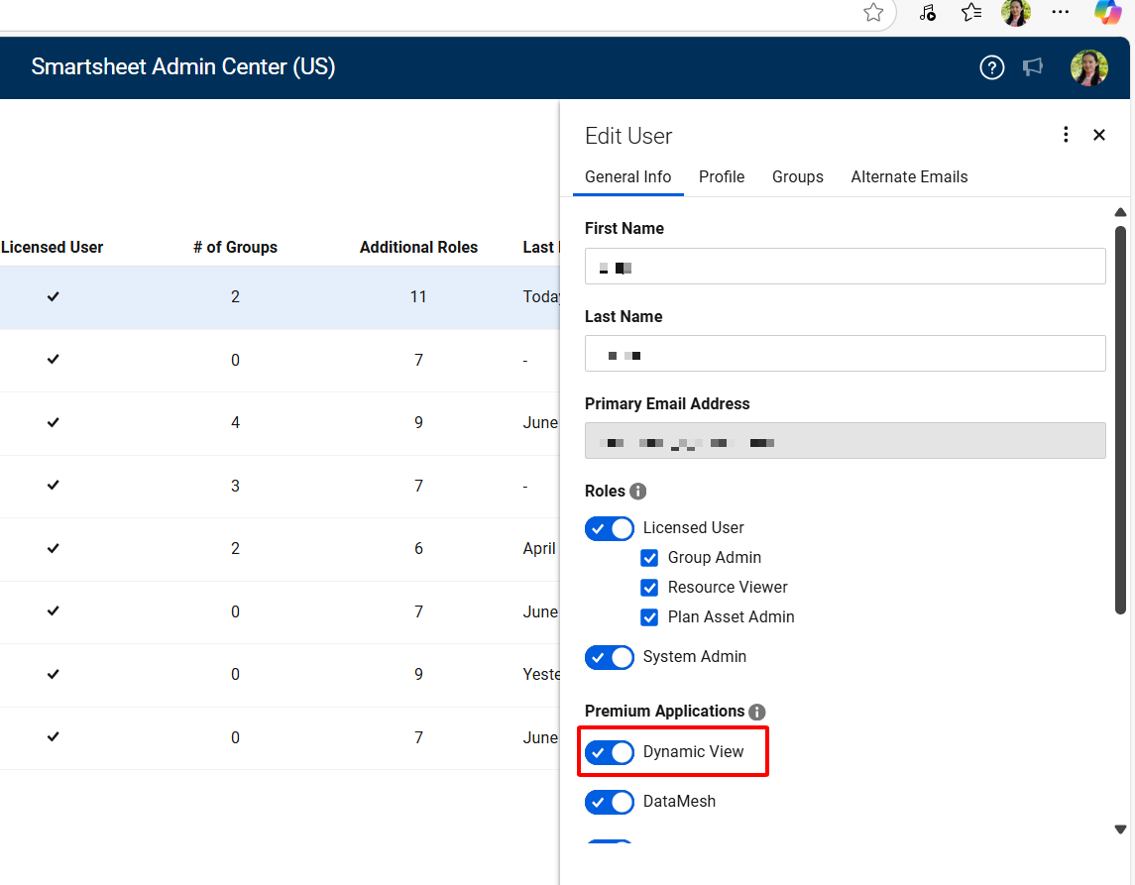Open Smartsheet account avatar in header

point(1089,67)
